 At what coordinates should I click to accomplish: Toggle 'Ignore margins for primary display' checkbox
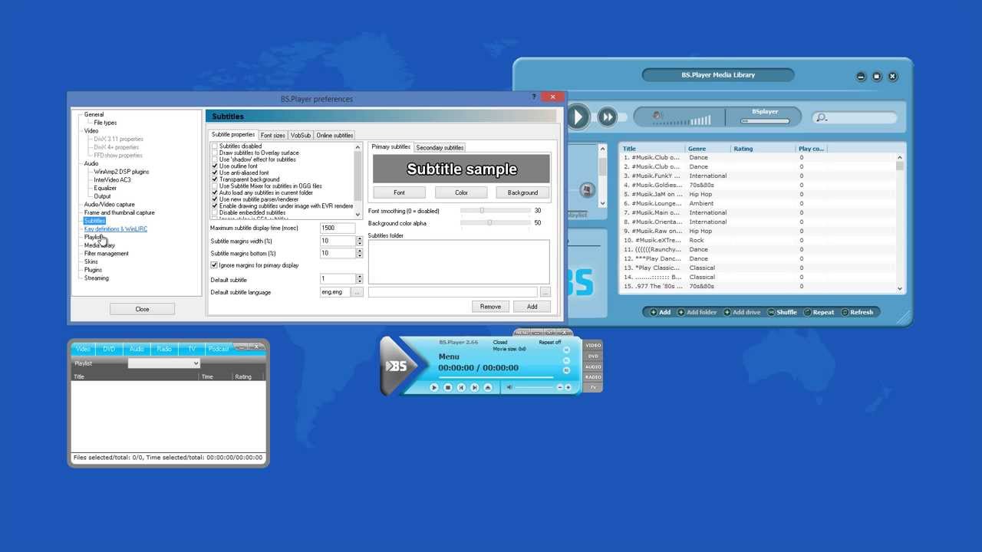pyautogui.click(x=215, y=265)
